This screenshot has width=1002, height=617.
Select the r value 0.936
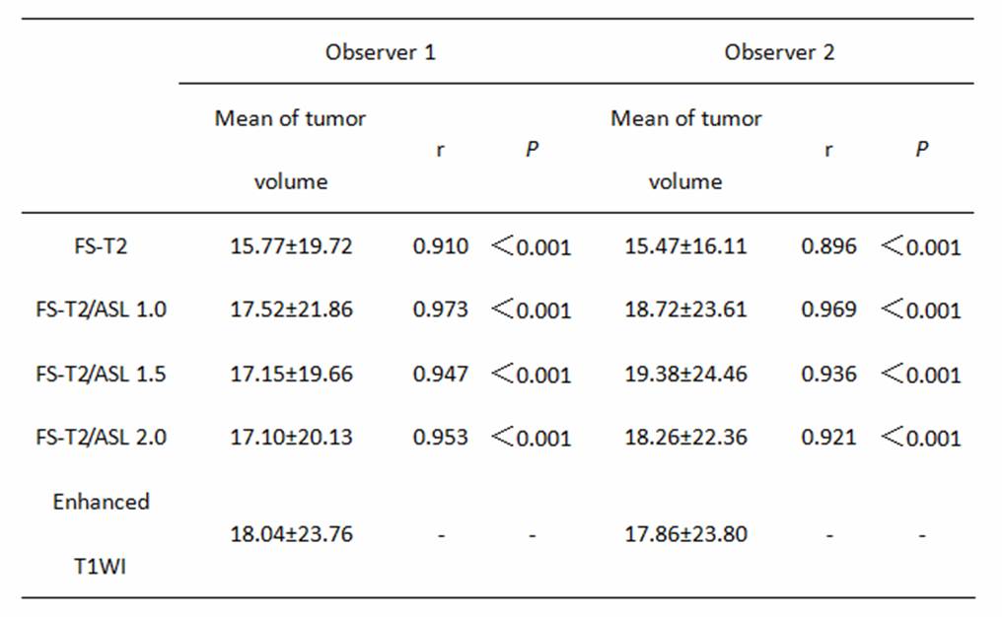(x=828, y=375)
